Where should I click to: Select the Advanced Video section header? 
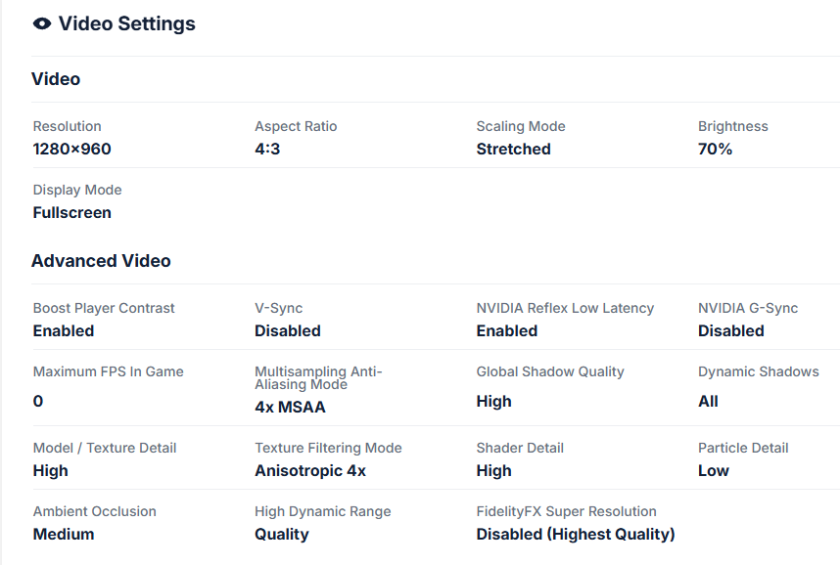[101, 261]
